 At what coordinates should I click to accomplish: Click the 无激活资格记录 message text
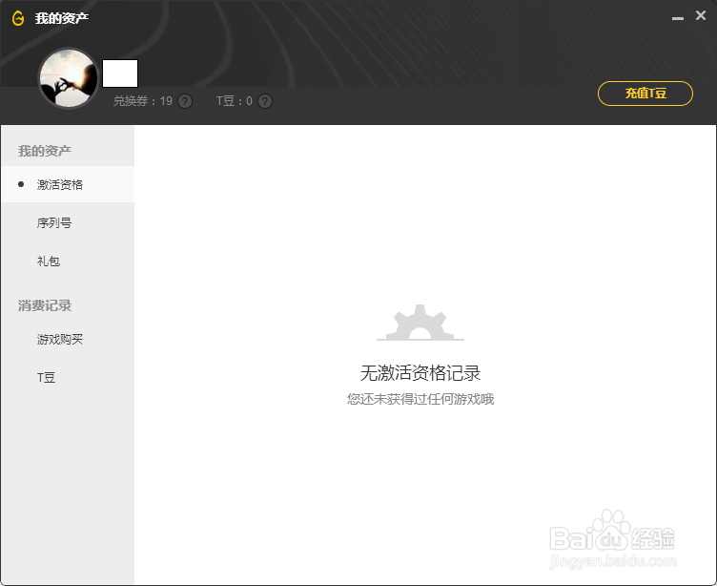[x=420, y=373]
